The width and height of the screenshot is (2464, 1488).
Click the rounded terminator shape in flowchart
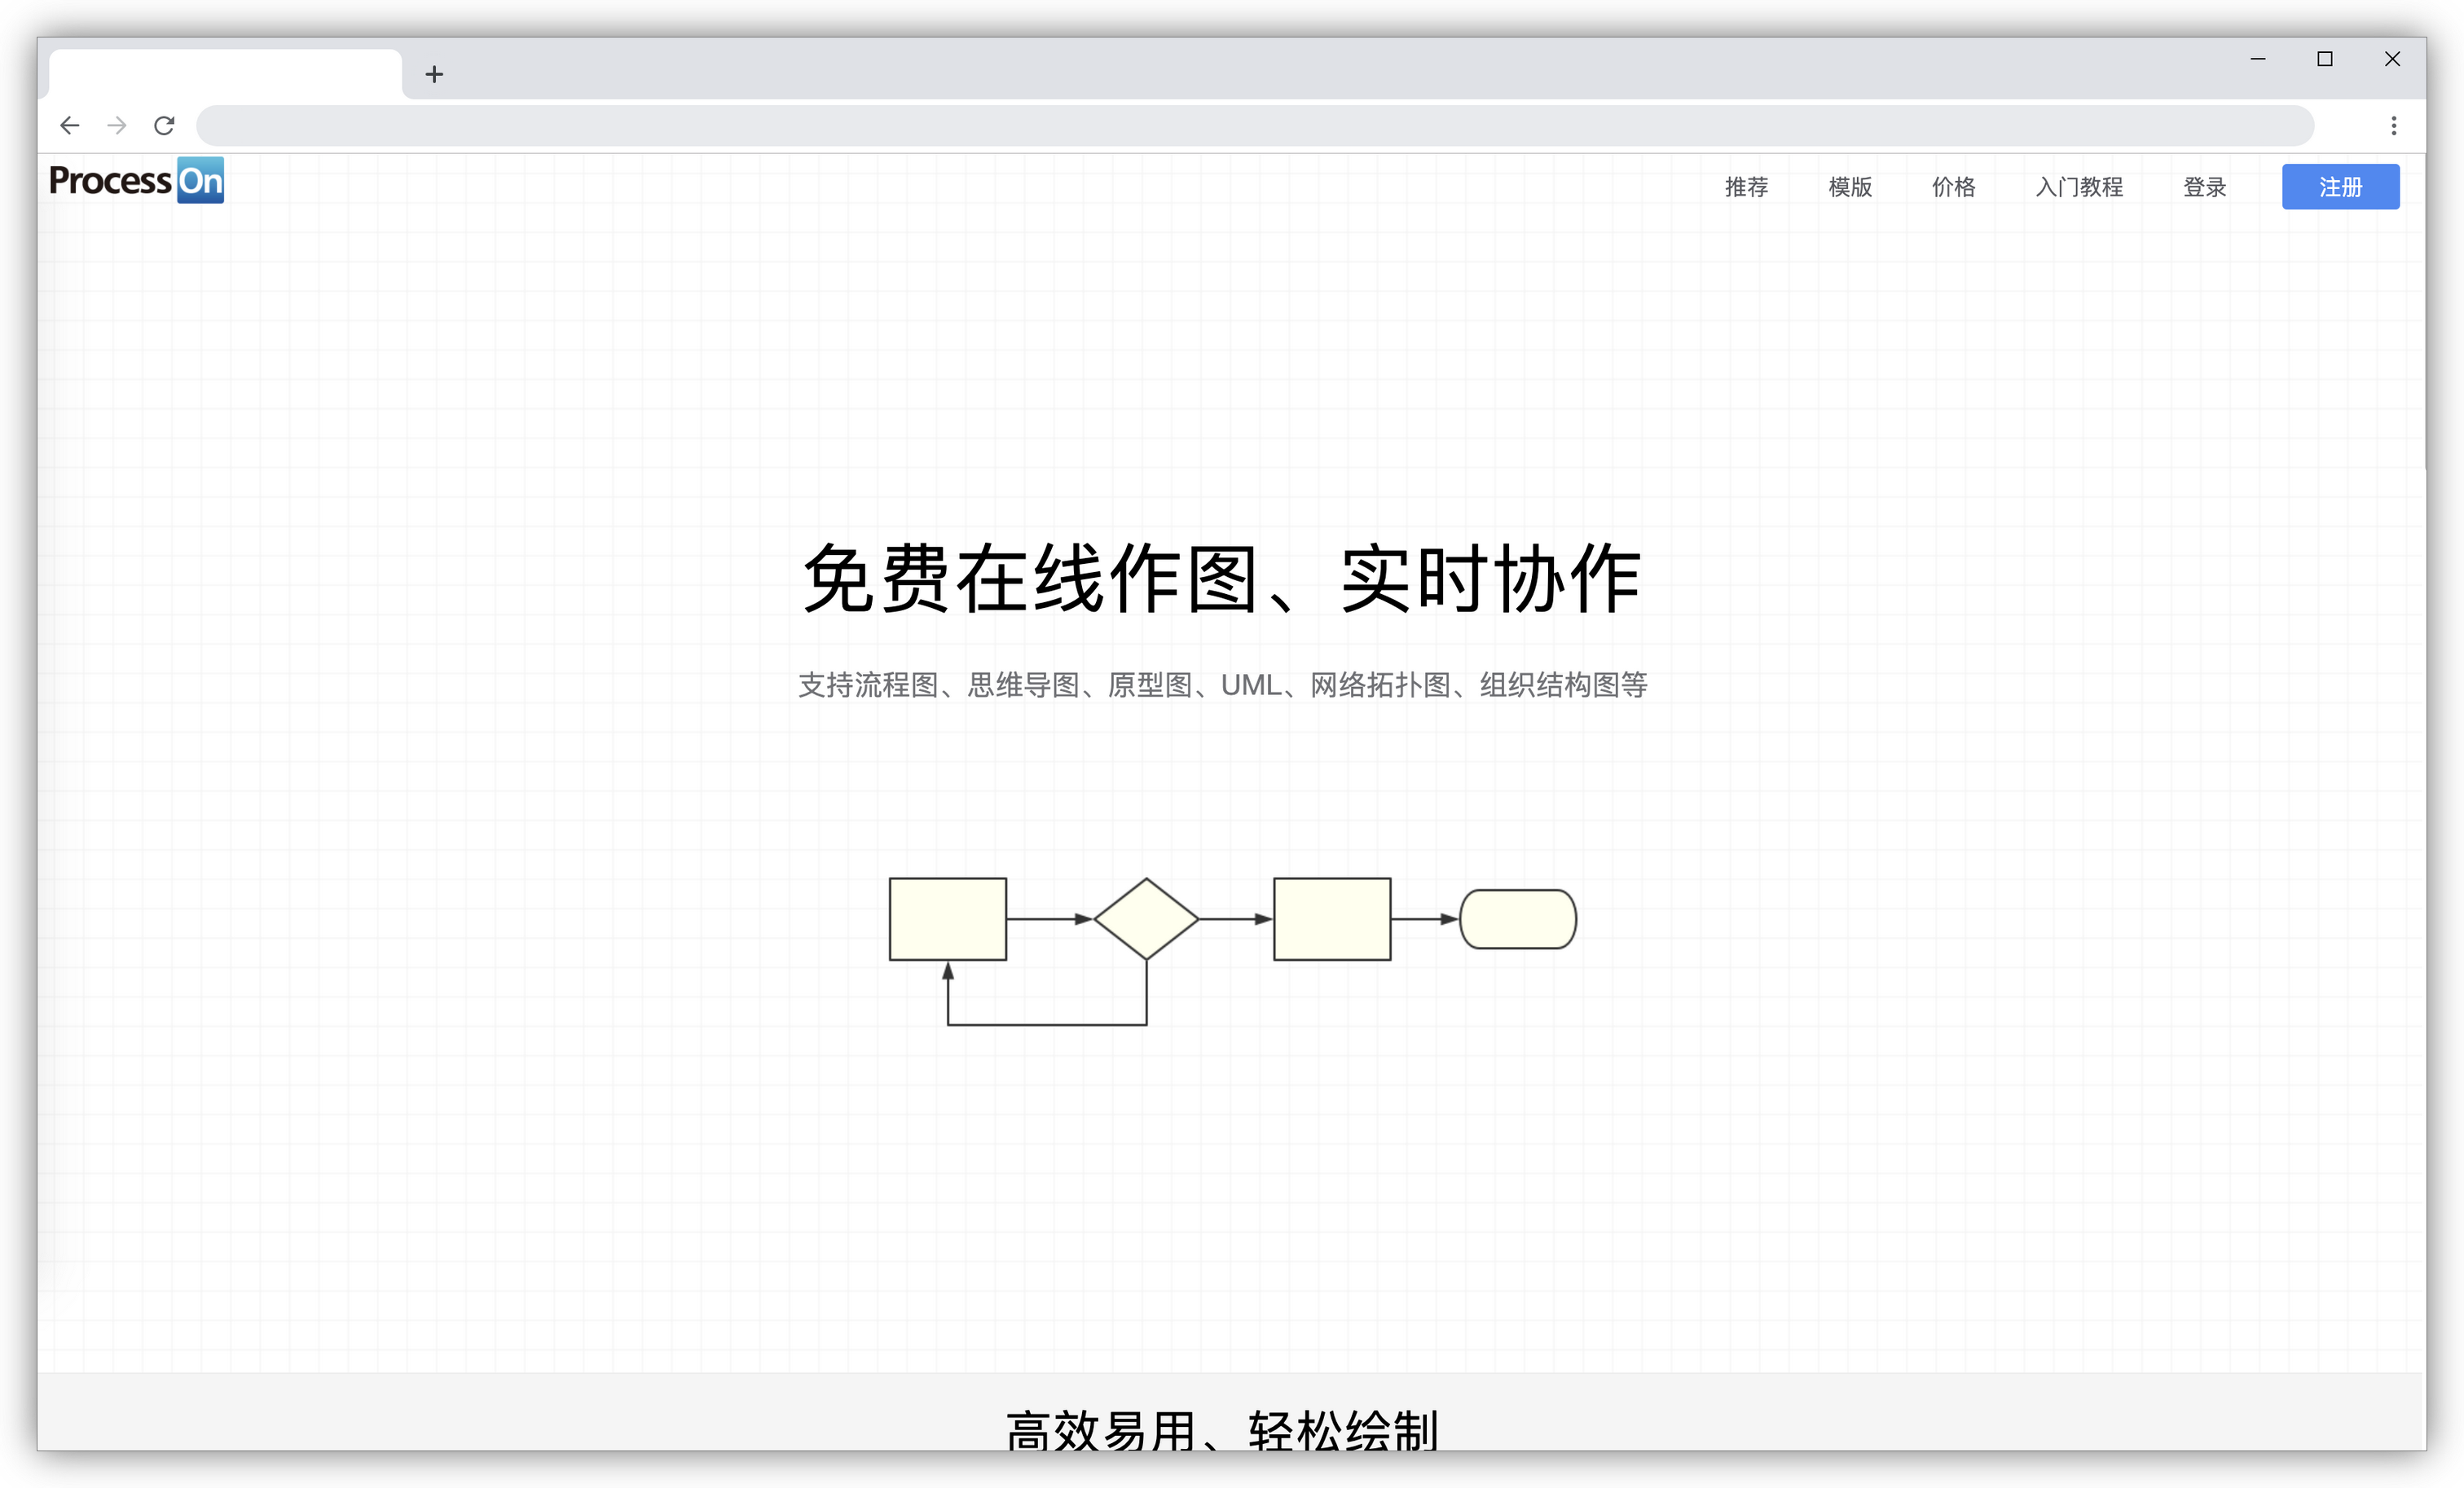click(x=1517, y=918)
